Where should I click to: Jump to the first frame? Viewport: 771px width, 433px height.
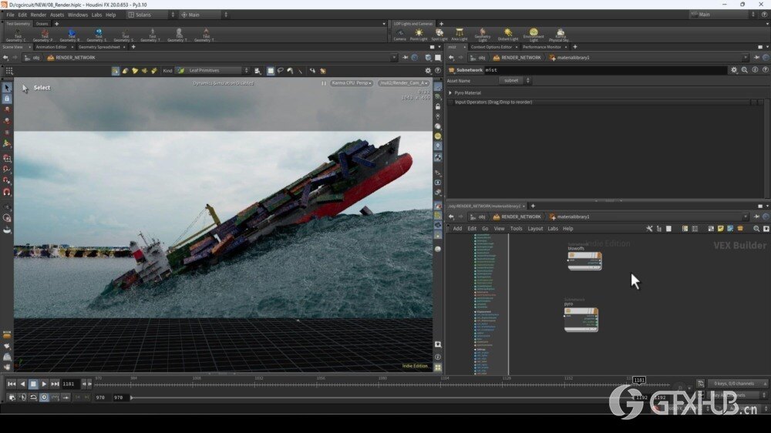tap(12, 384)
